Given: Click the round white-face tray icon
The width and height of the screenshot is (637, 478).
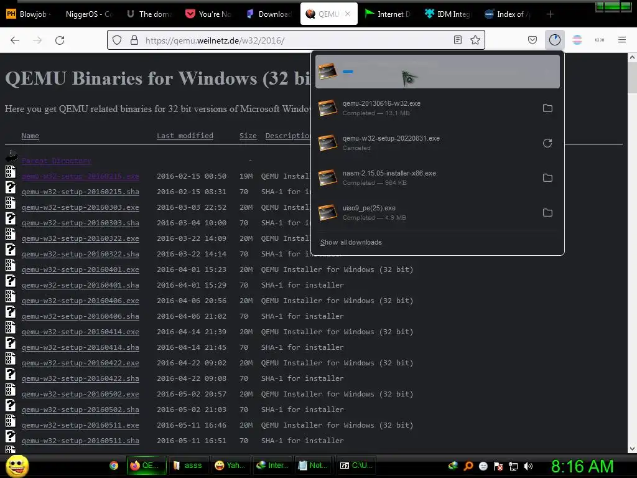Looking at the screenshot, I should pyautogui.click(x=483, y=466).
